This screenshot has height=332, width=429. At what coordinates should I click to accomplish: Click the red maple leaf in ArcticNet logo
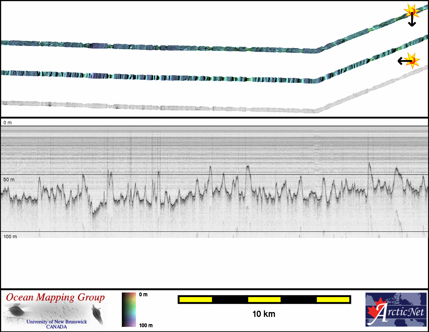(375, 311)
